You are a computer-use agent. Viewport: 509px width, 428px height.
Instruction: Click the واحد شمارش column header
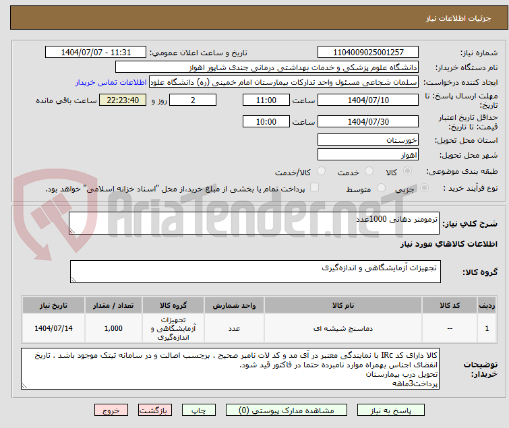(234, 305)
